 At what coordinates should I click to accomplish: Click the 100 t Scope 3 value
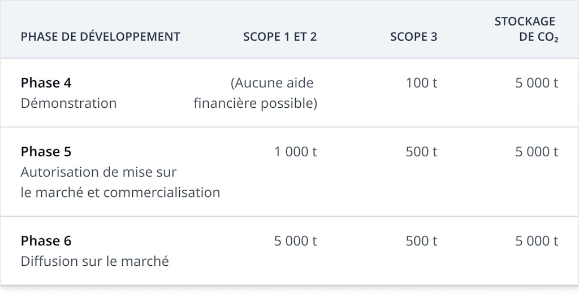click(x=421, y=83)
